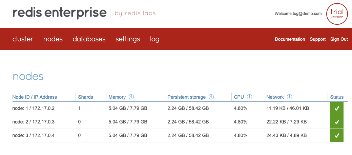Click the CPU column info icon
The image size is (352, 155).
pos(249,97)
